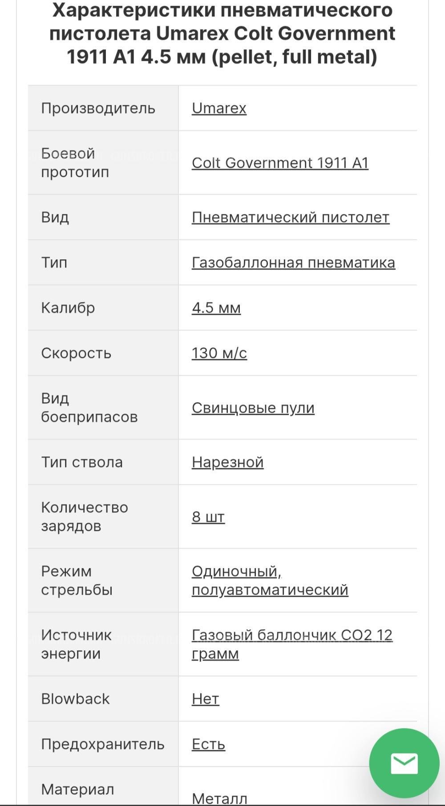This screenshot has height=806, width=445.
Task: Open the Нарезной barrel type link
Action: click(228, 462)
